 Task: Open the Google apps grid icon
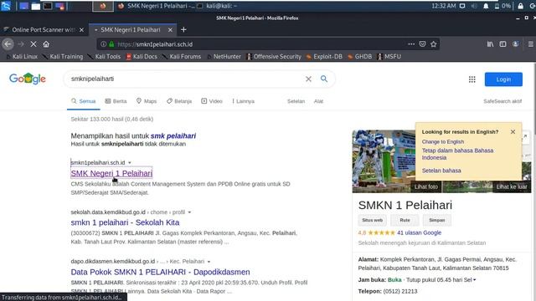[x=472, y=79]
